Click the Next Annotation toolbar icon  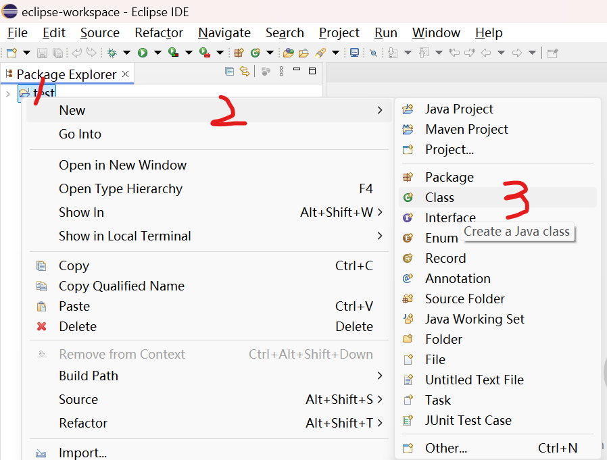tap(393, 53)
